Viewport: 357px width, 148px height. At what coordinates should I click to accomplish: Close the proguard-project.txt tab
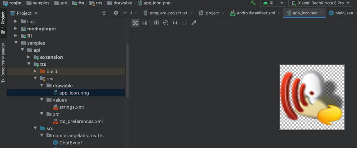click(x=191, y=13)
